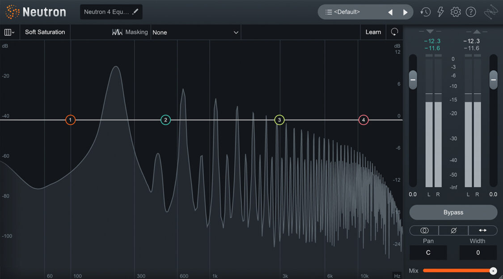503x279 pixels.
Task: Select the Soft Saturation tab
Action: [x=45, y=32]
